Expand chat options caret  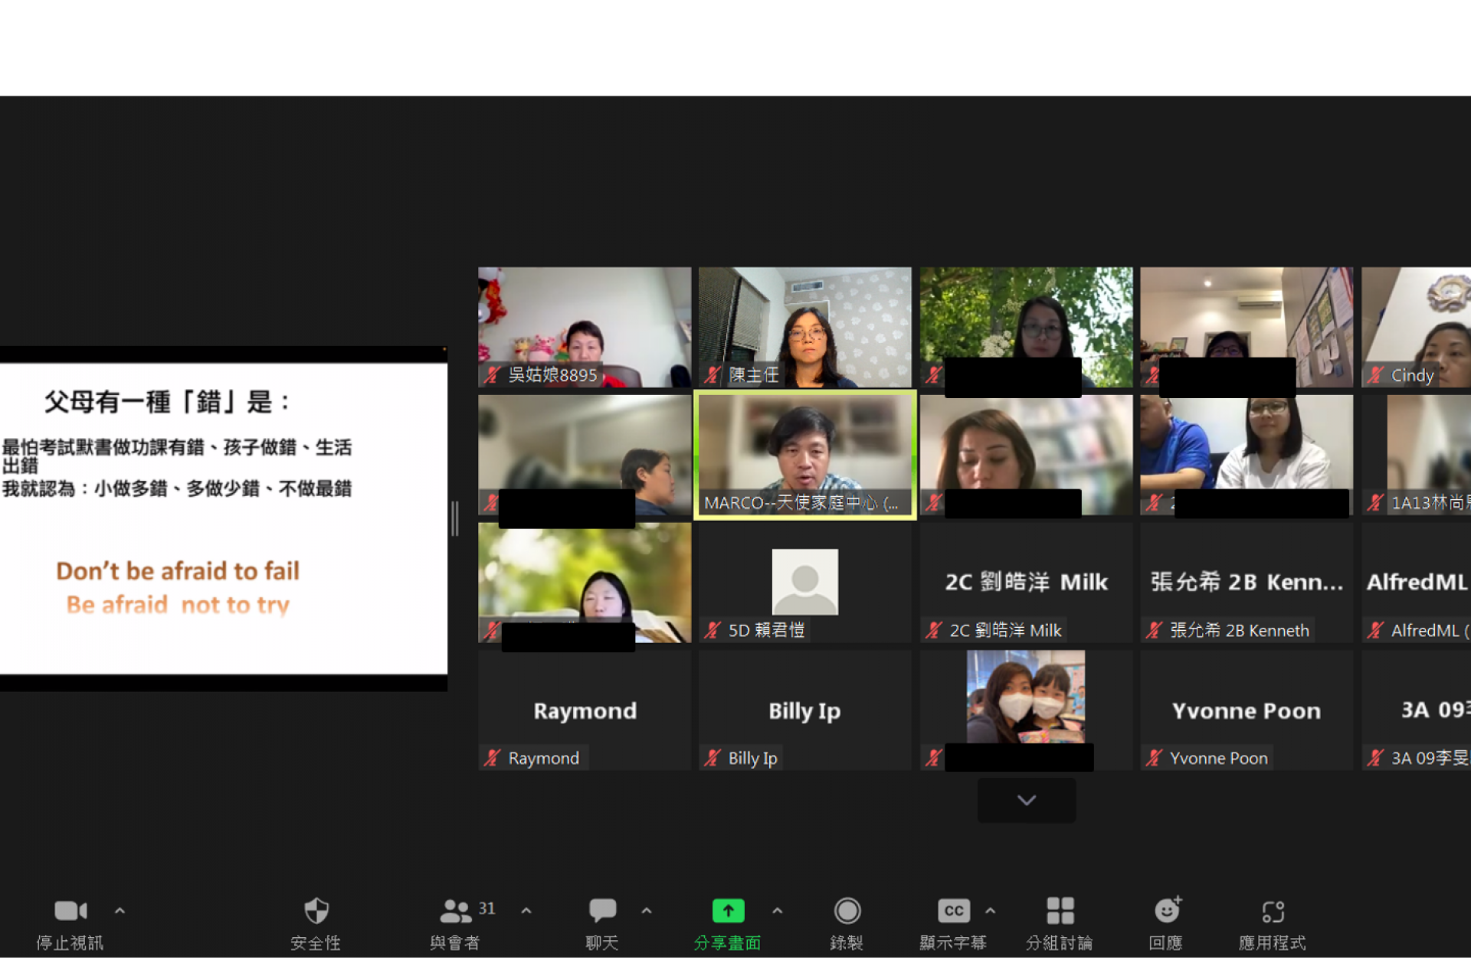pyautogui.click(x=647, y=910)
